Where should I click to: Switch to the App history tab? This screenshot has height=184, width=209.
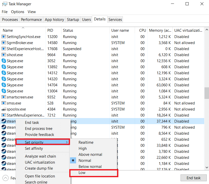tap(54, 20)
